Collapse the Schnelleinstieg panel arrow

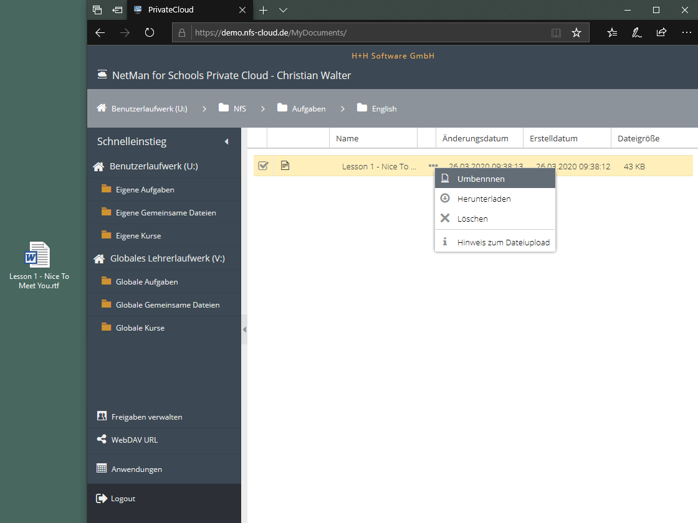(x=227, y=141)
